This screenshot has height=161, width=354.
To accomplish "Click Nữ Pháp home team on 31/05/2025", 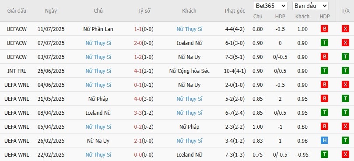I will coord(98,99).
